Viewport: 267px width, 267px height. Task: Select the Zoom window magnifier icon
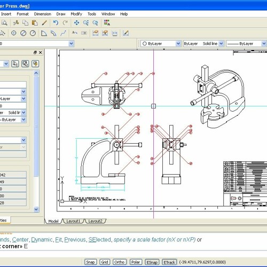pyautogui.click(x=96, y=23)
